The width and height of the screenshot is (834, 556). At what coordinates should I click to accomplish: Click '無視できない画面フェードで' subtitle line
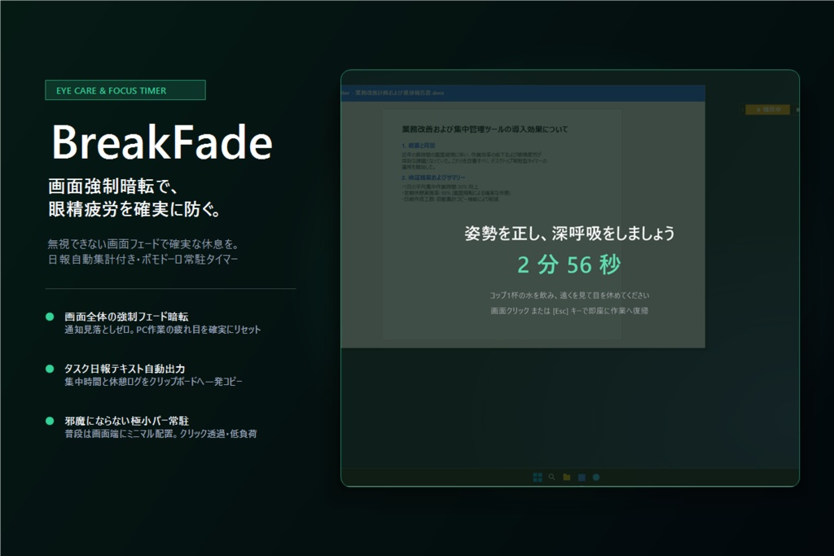point(143,244)
